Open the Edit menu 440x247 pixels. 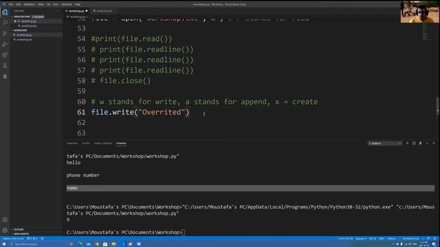coord(19,5)
